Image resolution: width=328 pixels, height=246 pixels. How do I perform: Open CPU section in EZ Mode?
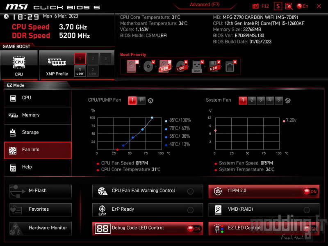pyautogui.click(x=38, y=98)
